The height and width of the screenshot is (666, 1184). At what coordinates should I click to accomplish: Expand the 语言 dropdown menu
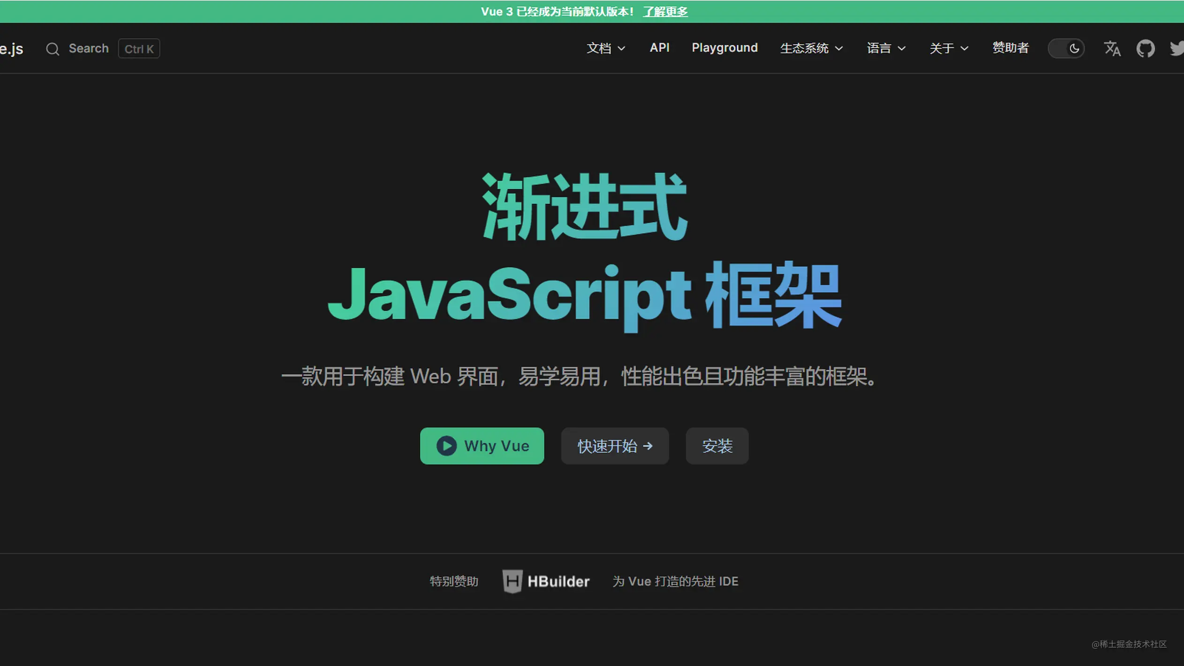click(886, 48)
